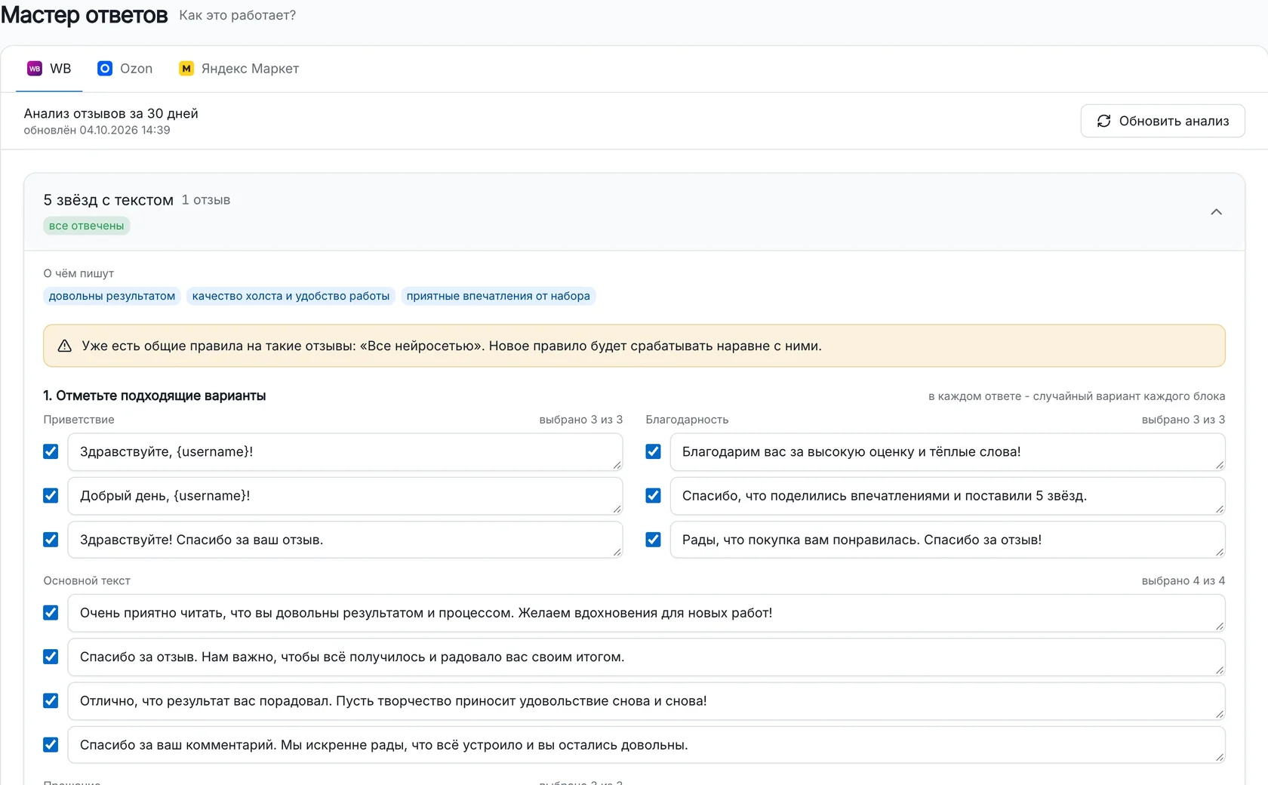Click the refresh arrows icon in Обновить анализ
Screen dimensions: 1268x785
coord(1103,121)
